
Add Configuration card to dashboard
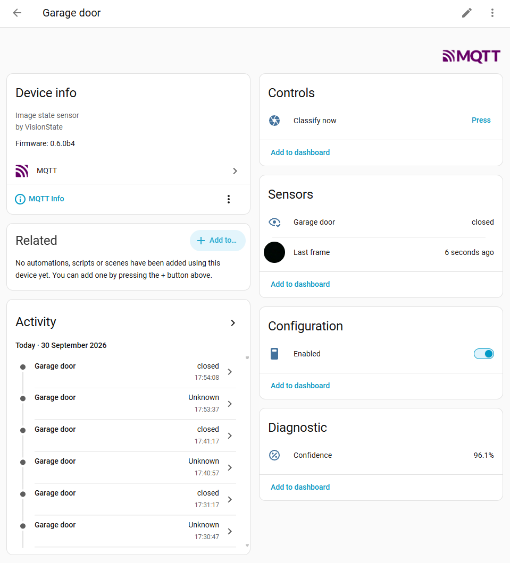click(300, 386)
